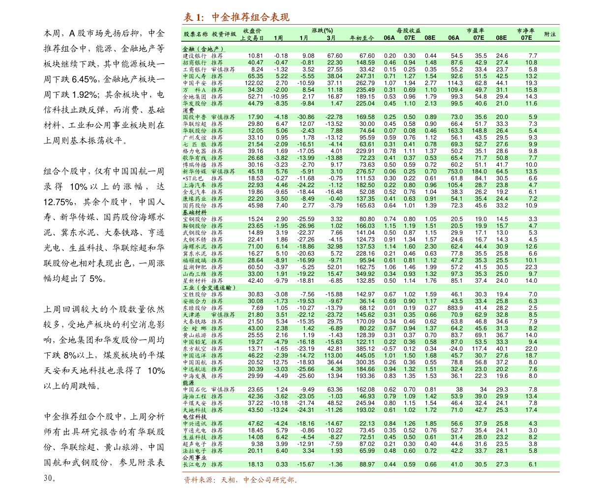Click the 中国人寿 row name

click(x=195, y=76)
